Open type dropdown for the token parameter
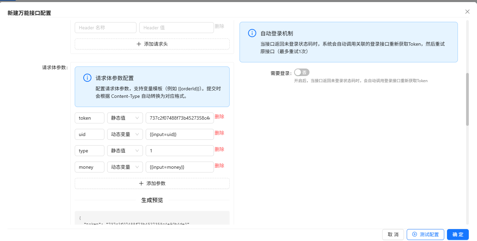The width and height of the screenshot is (477, 241). 125,118
